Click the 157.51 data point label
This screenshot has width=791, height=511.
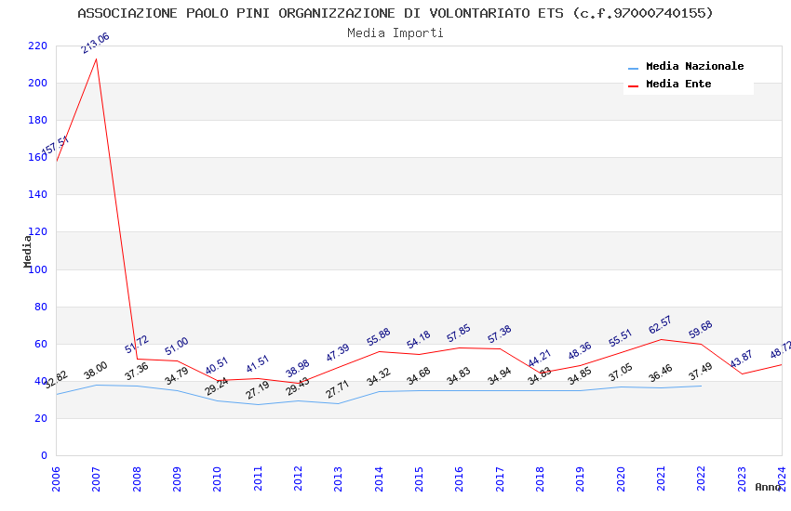pos(55,146)
